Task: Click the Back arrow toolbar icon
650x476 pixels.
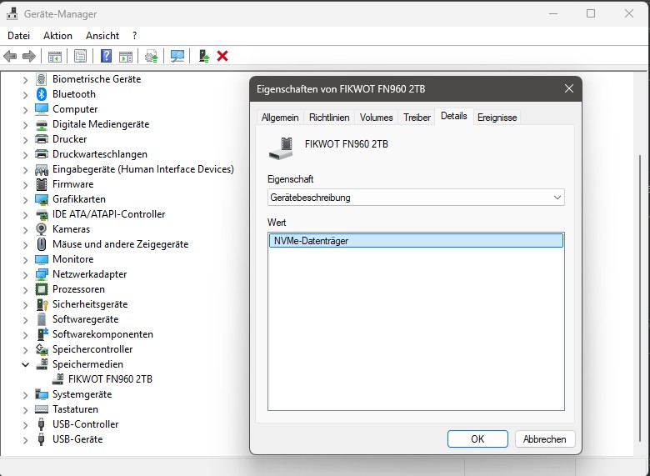Action: pyautogui.click(x=10, y=56)
